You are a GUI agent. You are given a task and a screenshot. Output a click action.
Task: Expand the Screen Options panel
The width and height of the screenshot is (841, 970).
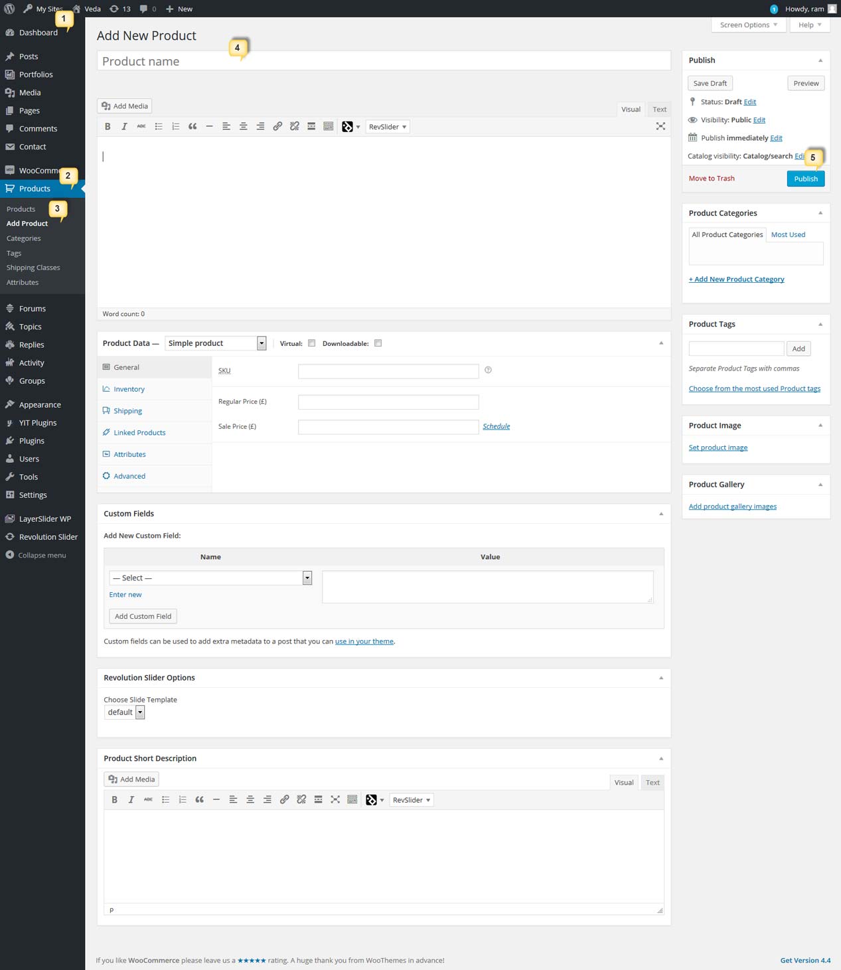[748, 25]
